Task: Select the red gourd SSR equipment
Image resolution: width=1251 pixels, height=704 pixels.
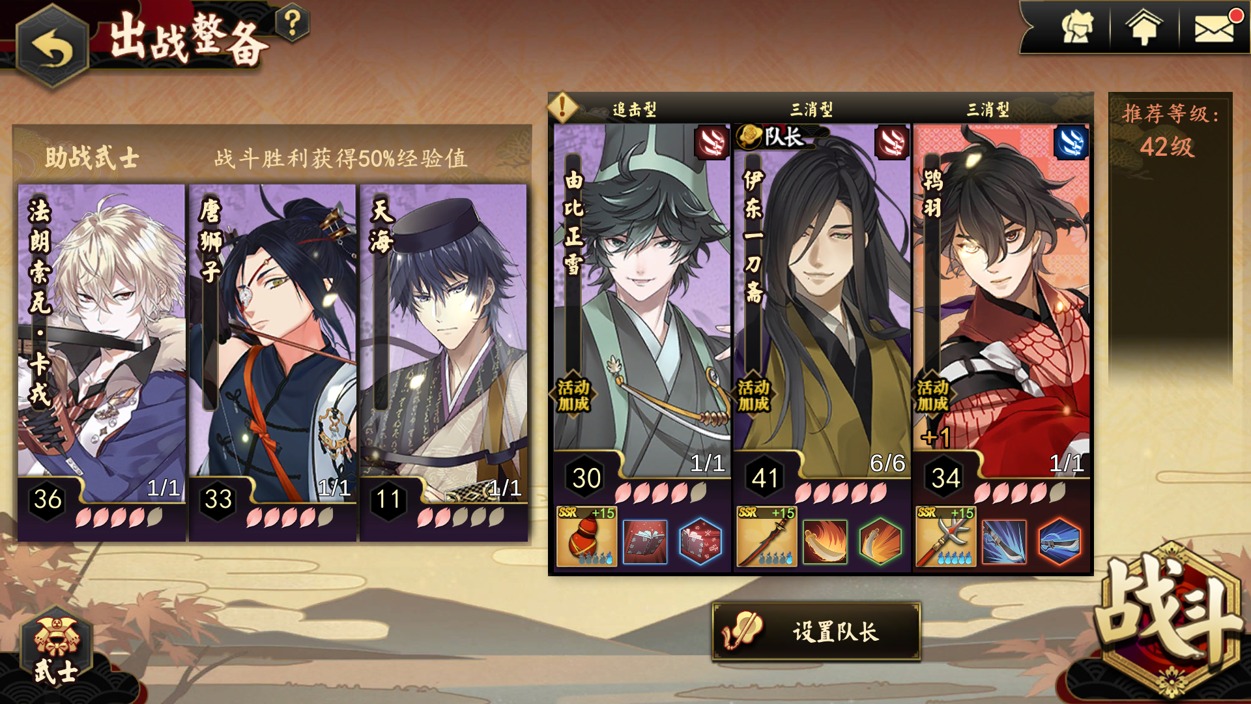Action: point(586,536)
